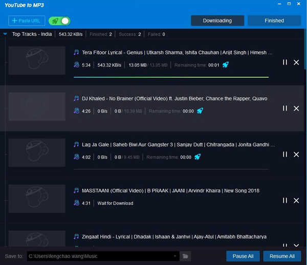
Task: Remove DJ Khaled No Brainer from list
Action: 296,108
